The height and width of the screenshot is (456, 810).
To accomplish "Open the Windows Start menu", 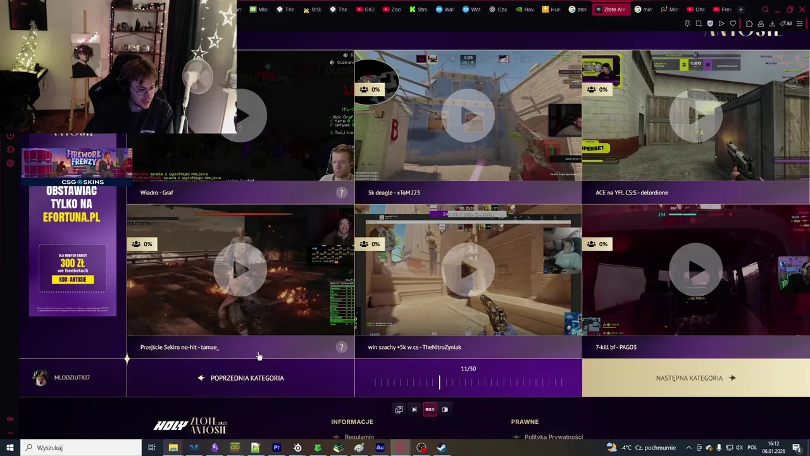I will pos(10,448).
